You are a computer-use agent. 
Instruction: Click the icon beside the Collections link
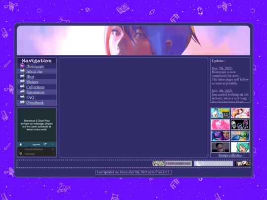[22, 86]
